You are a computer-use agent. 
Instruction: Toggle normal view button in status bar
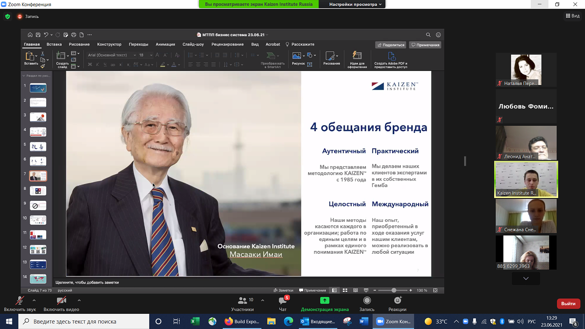(335, 290)
